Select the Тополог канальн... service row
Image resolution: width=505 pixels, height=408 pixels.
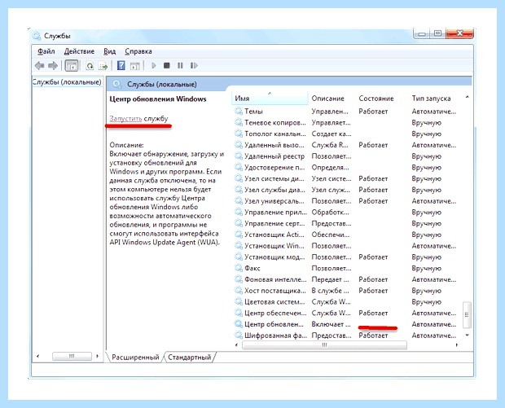coord(346,134)
